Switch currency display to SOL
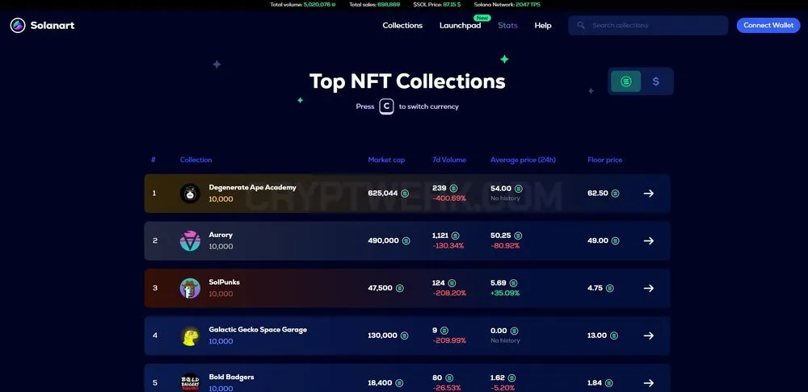This screenshot has width=808, height=392. click(x=626, y=81)
